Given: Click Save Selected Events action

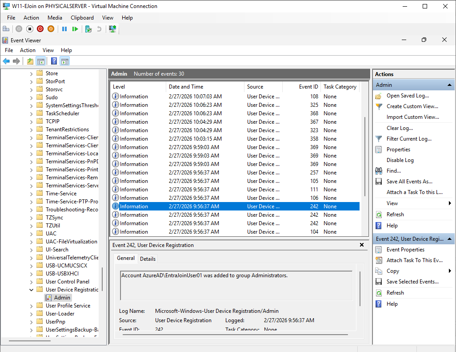Looking at the screenshot, I should (412, 282).
